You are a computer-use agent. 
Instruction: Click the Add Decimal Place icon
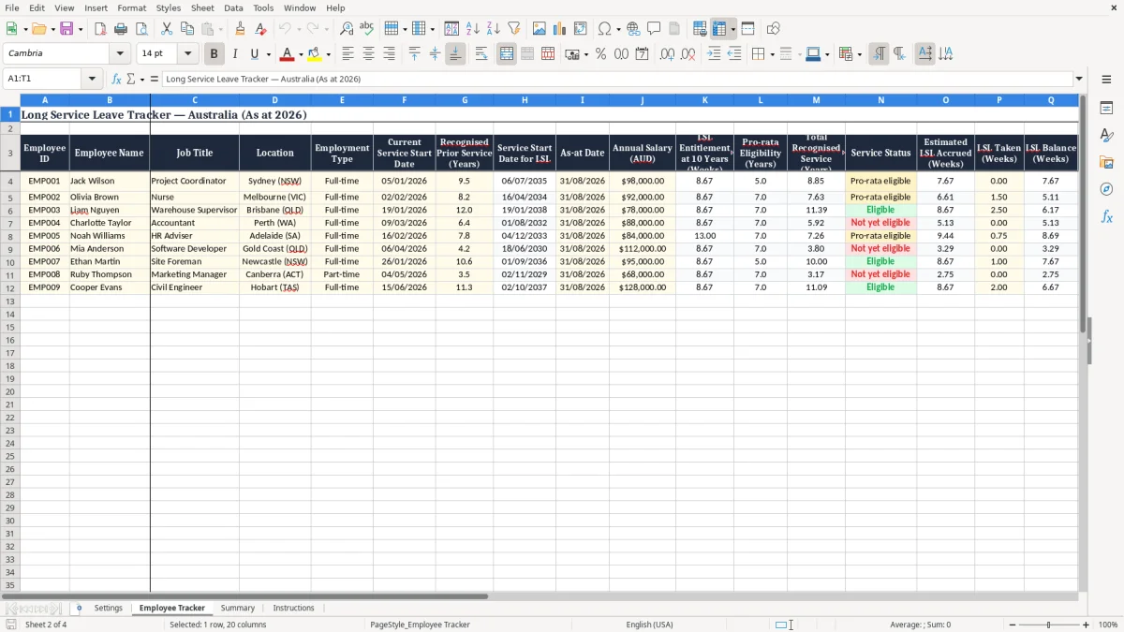[x=667, y=54]
